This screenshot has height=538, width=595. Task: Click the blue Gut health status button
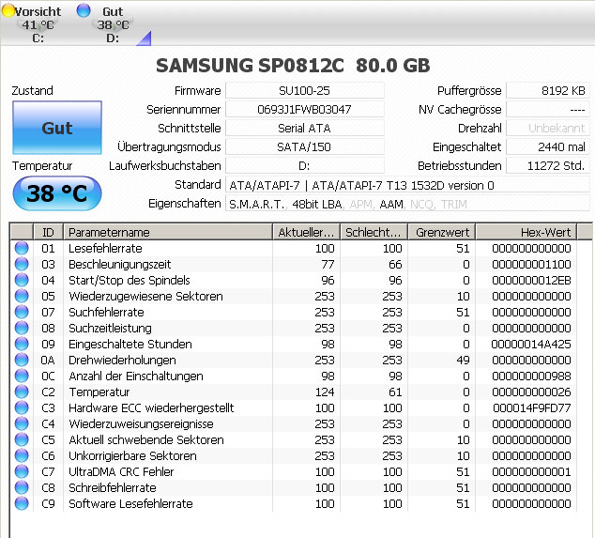tap(57, 128)
